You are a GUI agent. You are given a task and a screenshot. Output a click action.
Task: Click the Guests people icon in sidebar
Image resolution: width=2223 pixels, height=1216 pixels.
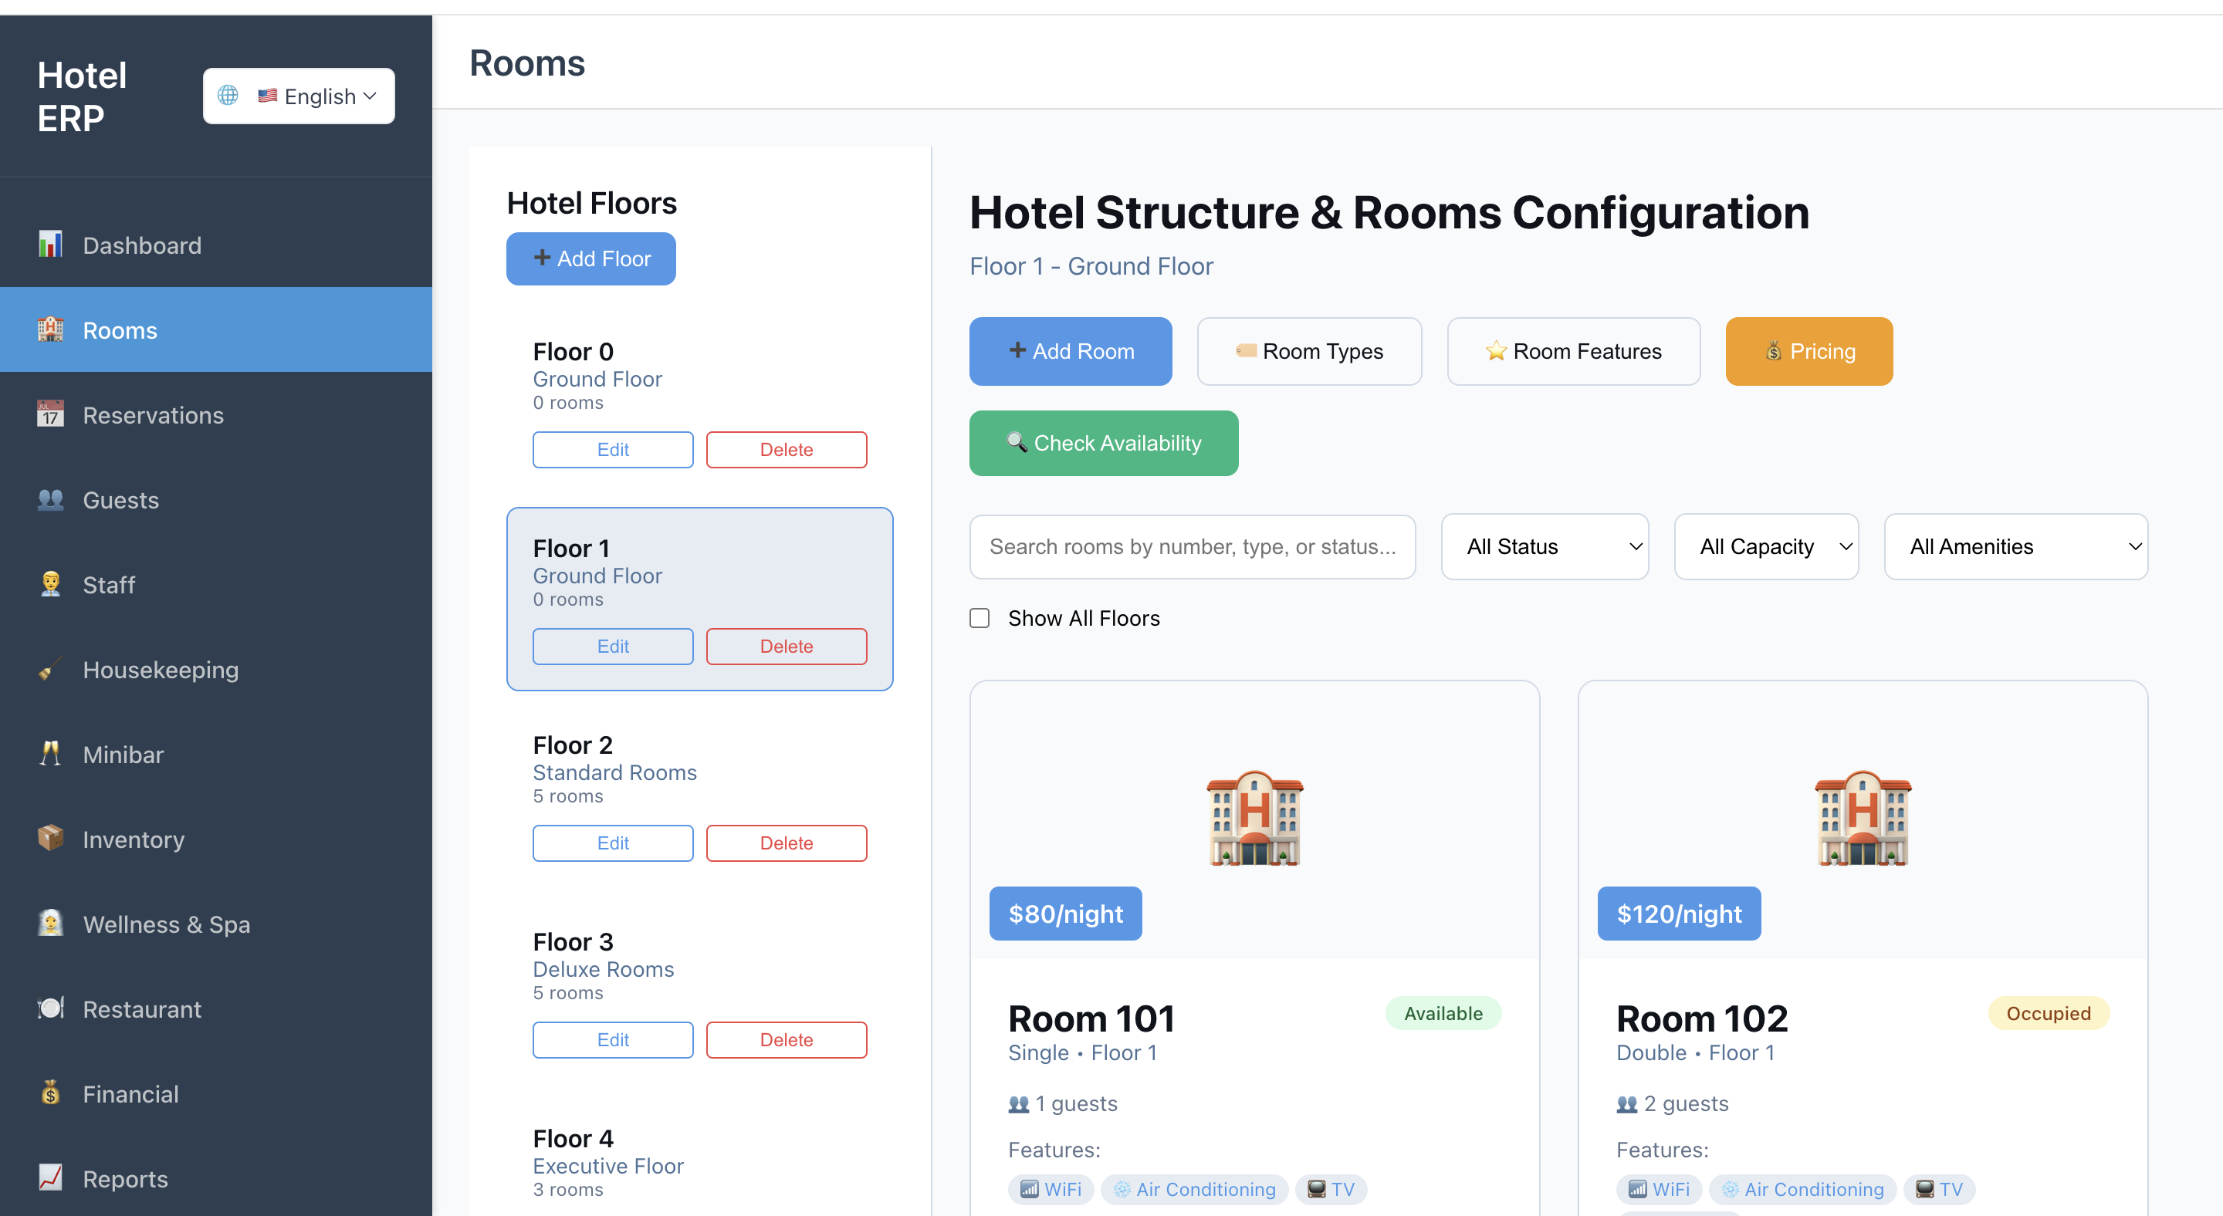tap(50, 499)
